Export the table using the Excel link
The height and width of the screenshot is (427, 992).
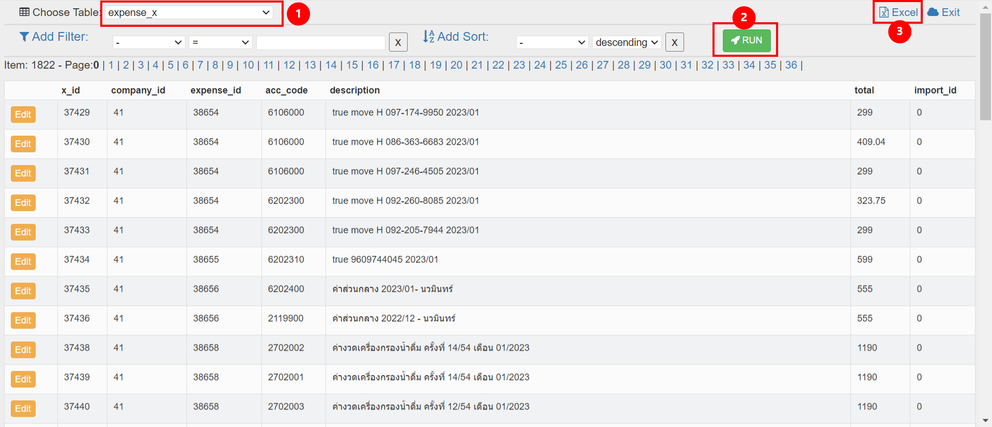pos(899,12)
